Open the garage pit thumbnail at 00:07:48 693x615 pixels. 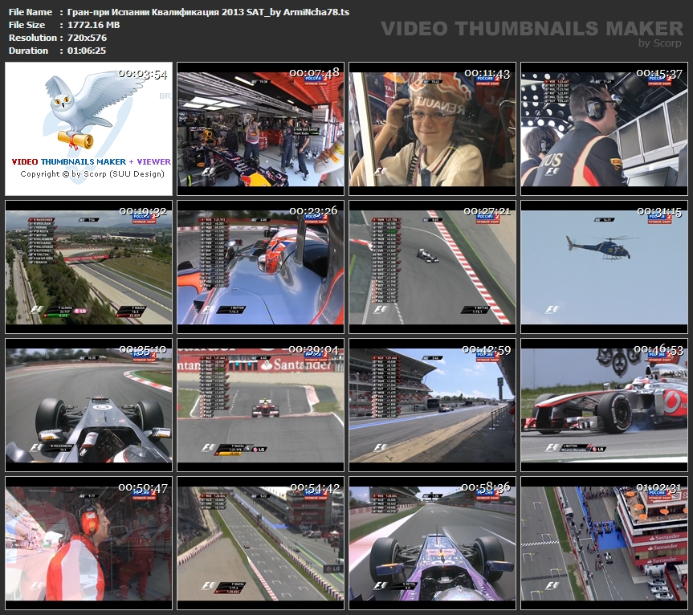click(x=260, y=128)
